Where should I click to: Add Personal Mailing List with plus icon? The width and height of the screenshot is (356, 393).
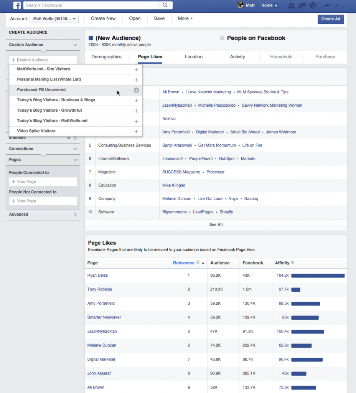(x=136, y=80)
